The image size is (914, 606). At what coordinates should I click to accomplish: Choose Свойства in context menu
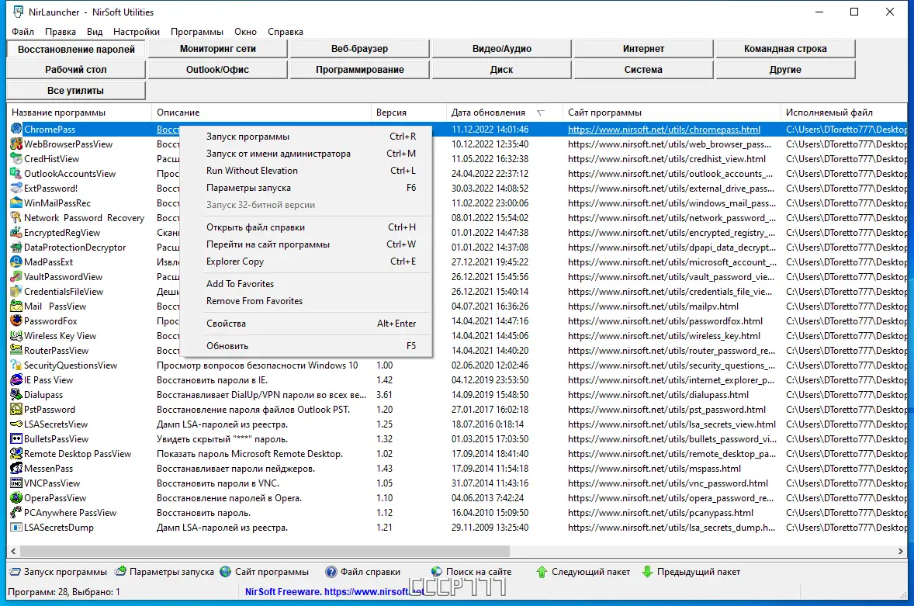pyautogui.click(x=307, y=324)
